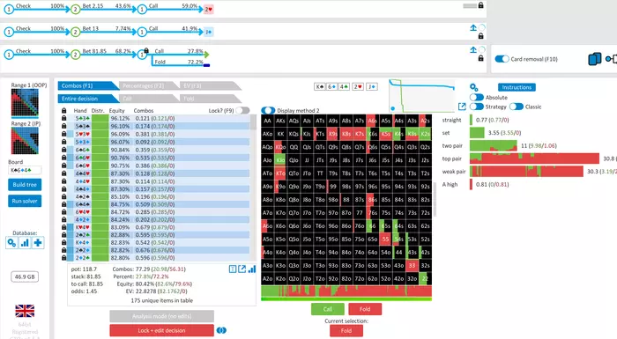Open the Instructions button

(x=517, y=87)
